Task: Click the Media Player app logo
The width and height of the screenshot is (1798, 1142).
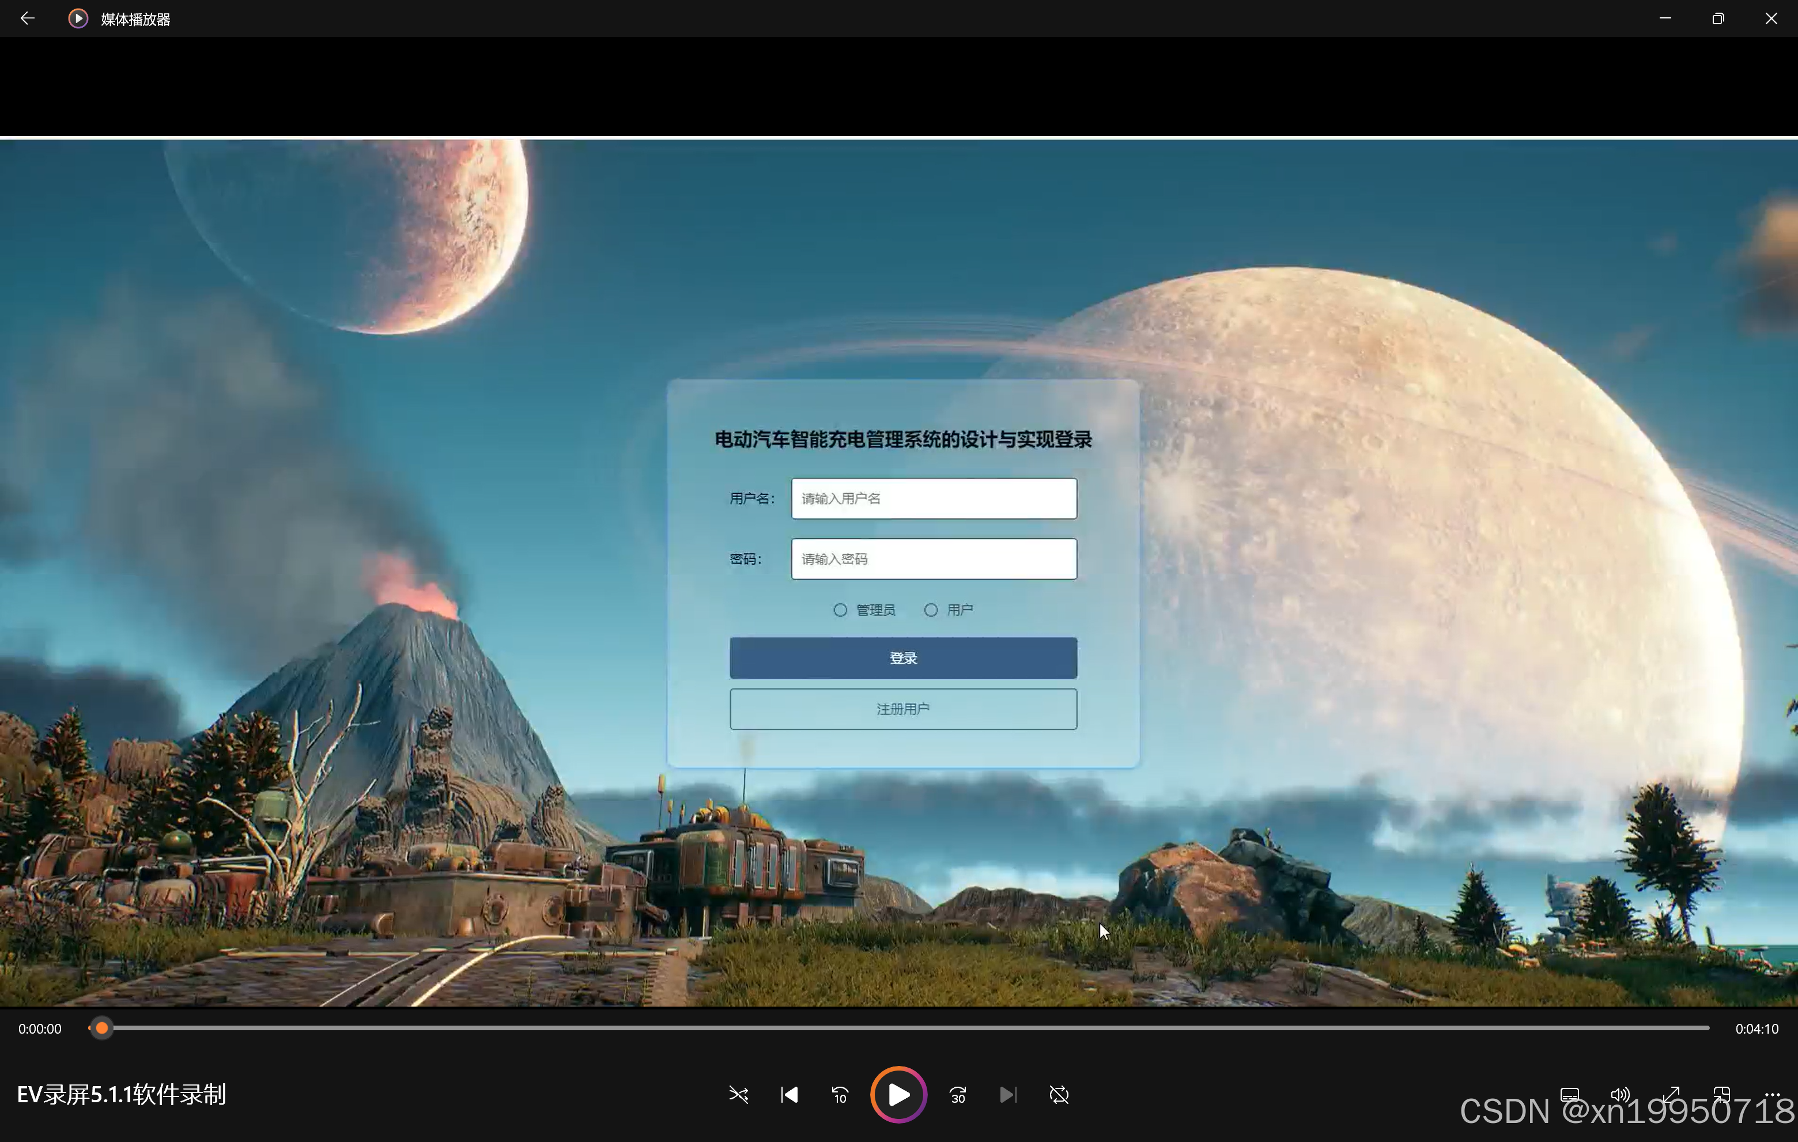Action: 78,18
